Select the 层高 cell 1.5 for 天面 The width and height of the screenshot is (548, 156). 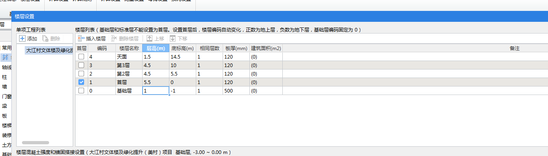[156, 57]
